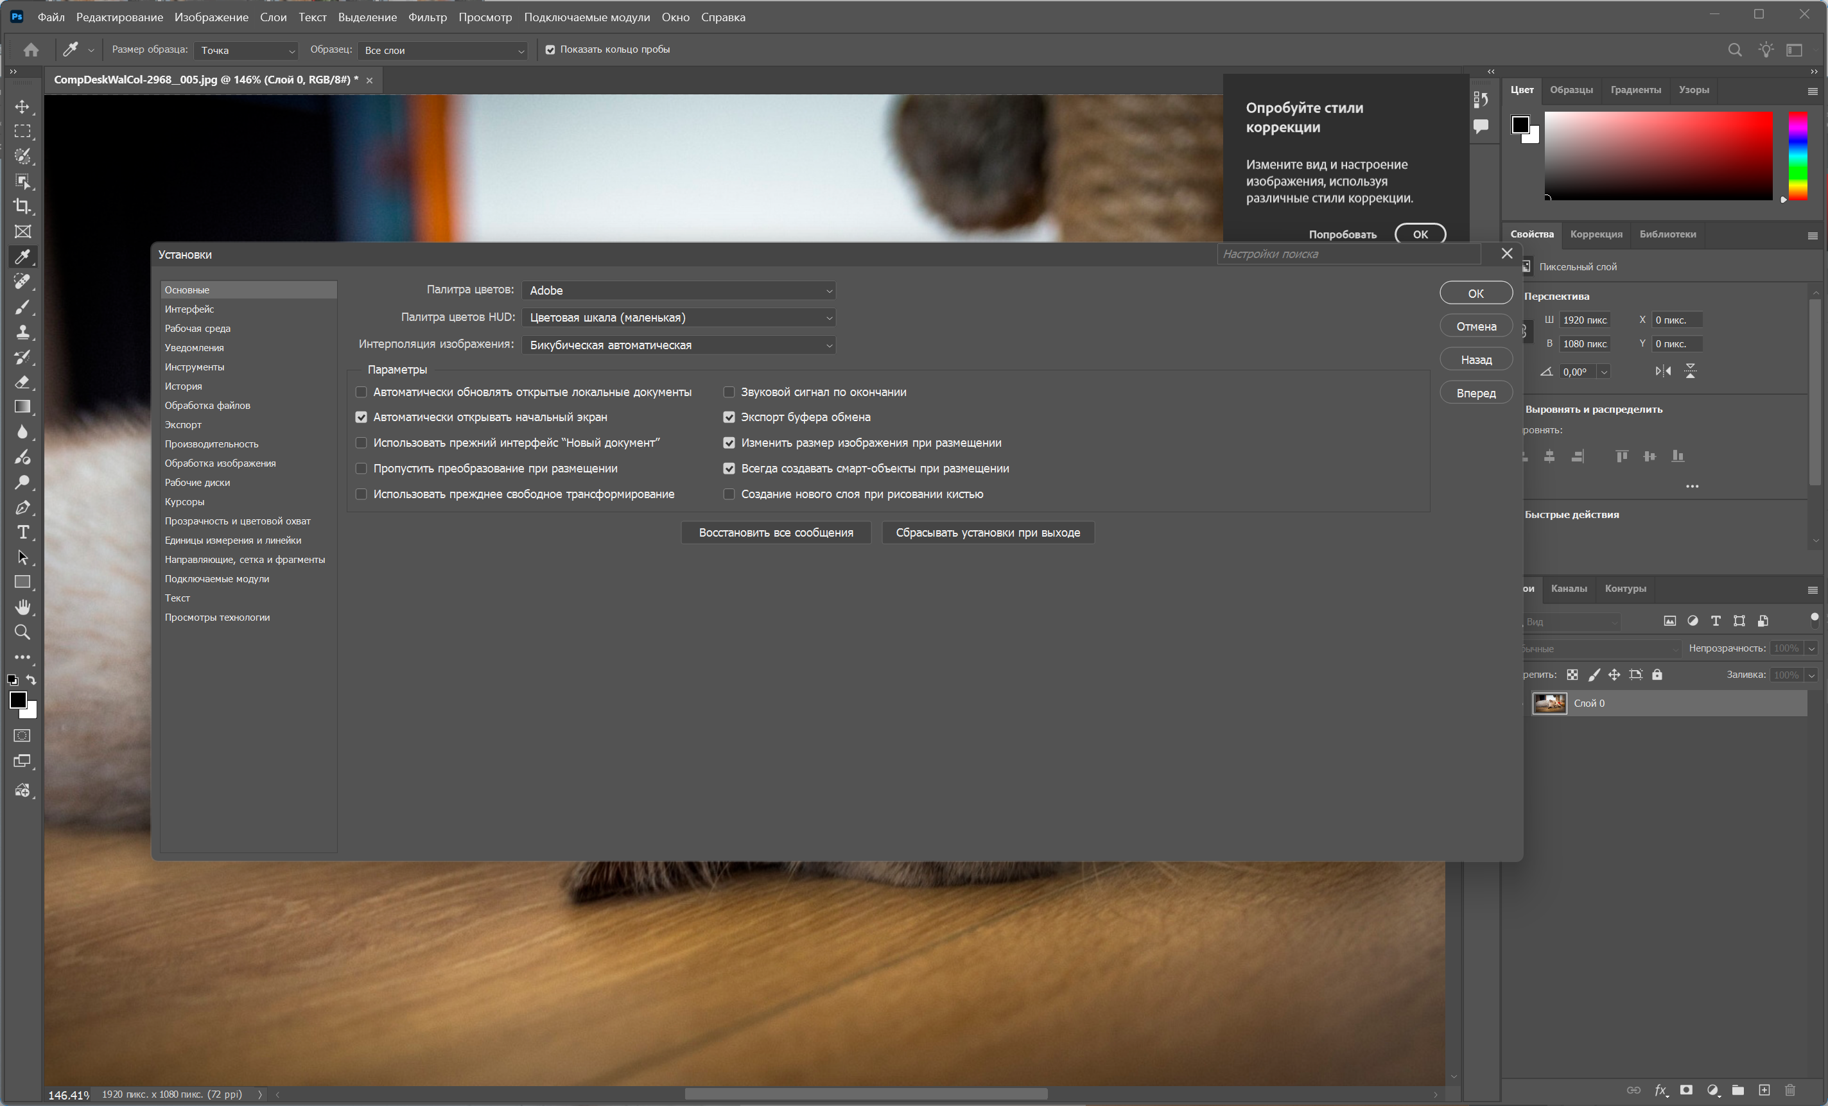
Task: Activate the Horizontal Type tool
Action: coord(22,533)
